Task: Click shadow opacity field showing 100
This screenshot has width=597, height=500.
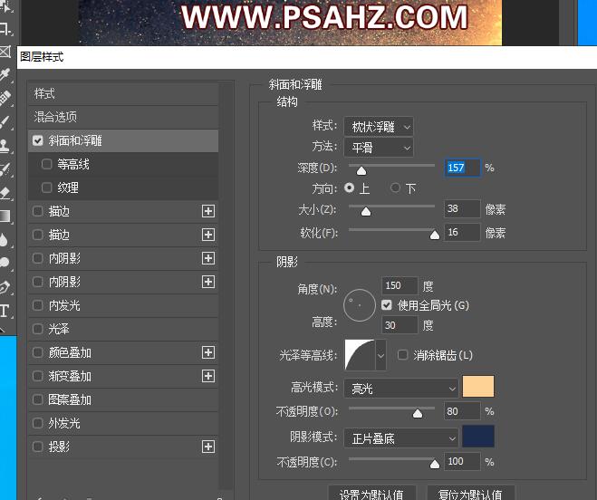Action: coord(462,462)
